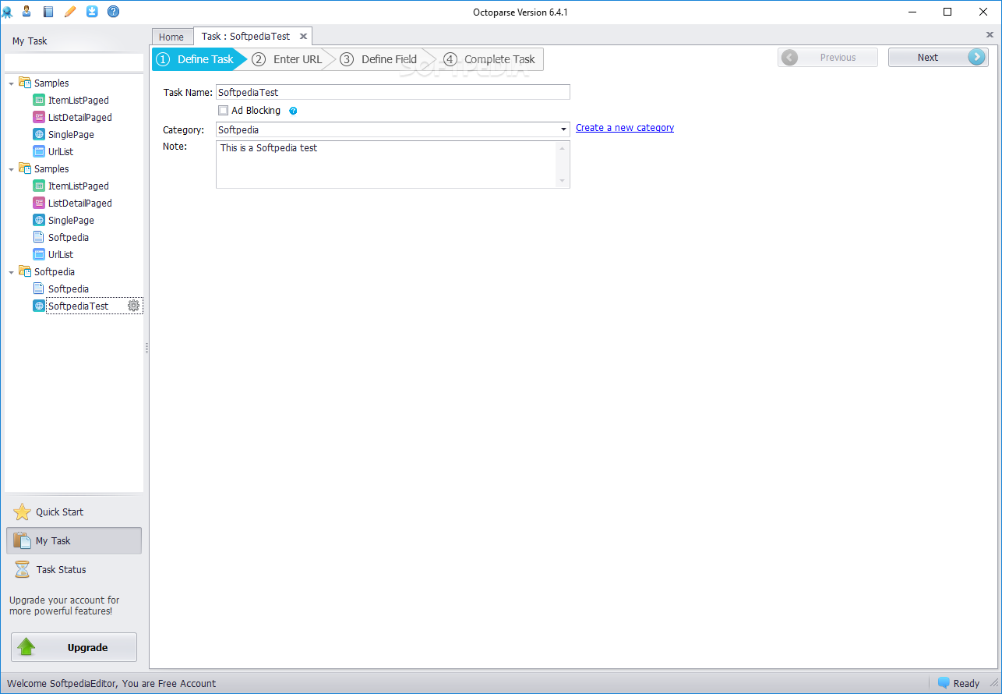Click the Upgrade button
Viewport: 1002px width, 694px height.
coord(74,647)
